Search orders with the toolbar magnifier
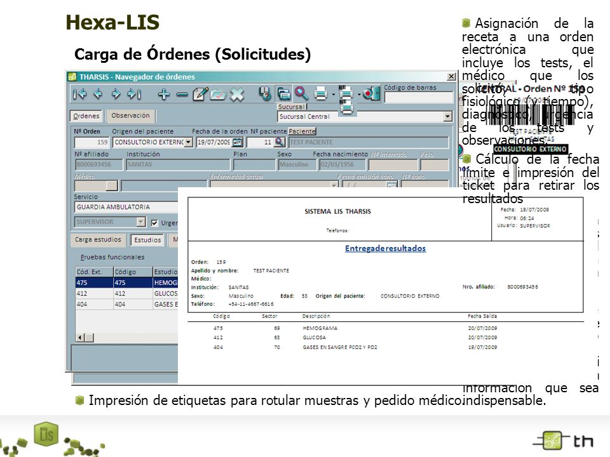 coord(301,94)
